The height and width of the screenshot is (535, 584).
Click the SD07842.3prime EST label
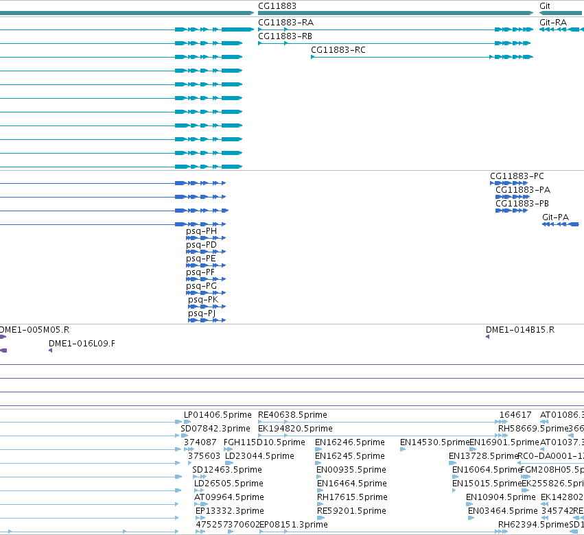215,429
